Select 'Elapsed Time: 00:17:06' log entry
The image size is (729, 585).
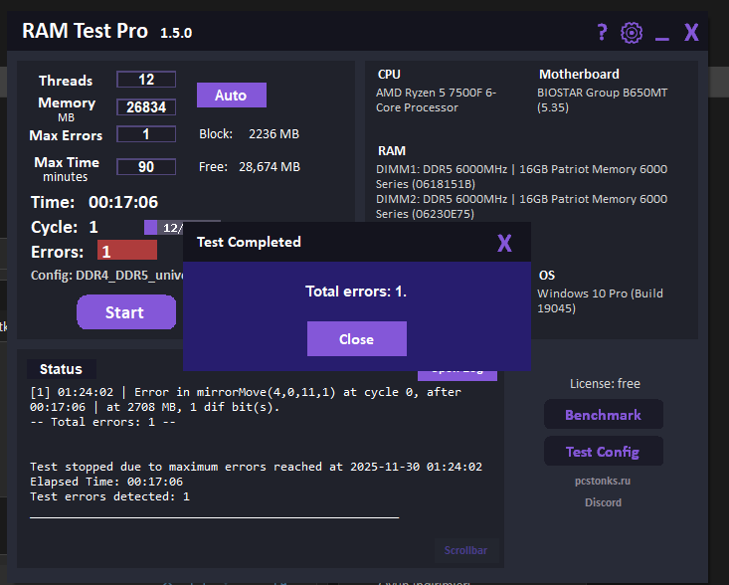click(106, 482)
